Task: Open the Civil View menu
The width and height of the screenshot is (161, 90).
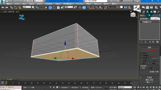Action: tap(80, 4)
